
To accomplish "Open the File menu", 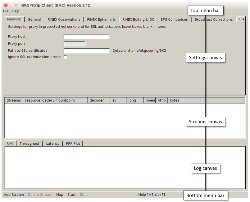I will tap(6, 11).
